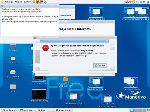Click the bottom panel left edge handle

(1, 110)
